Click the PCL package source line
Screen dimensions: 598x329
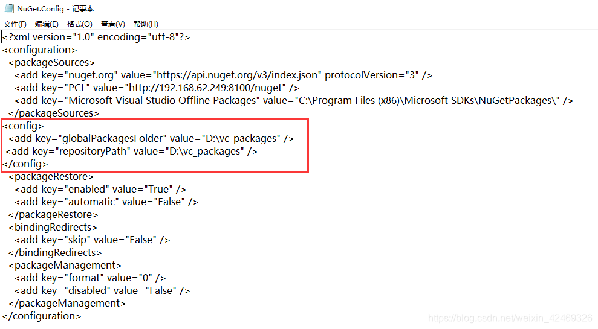[x=157, y=88]
